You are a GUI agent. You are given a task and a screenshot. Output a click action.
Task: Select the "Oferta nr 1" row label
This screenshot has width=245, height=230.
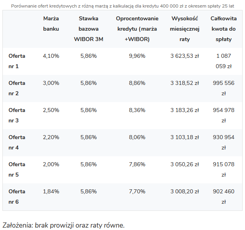pyautogui.click(x=17, y=61)
